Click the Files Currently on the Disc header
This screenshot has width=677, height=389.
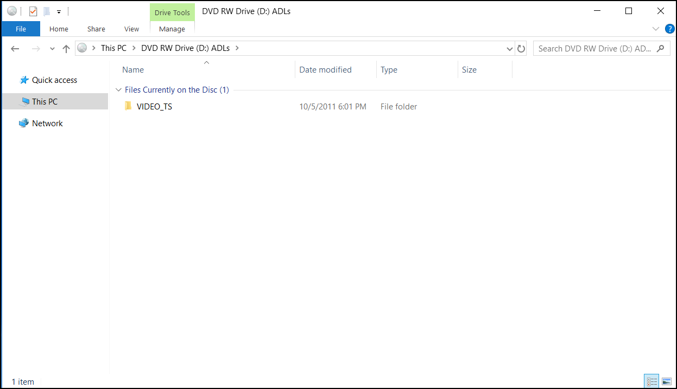(x=177, y=90)
